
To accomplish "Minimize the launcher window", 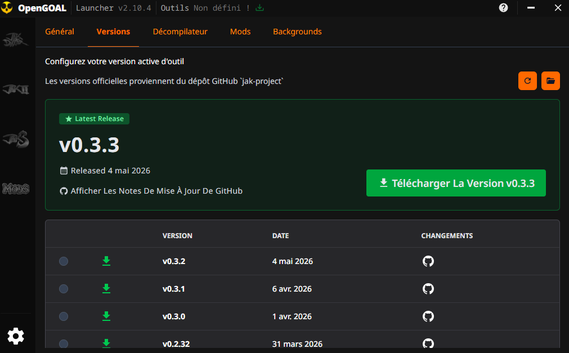I will click(x=531, y=8).
